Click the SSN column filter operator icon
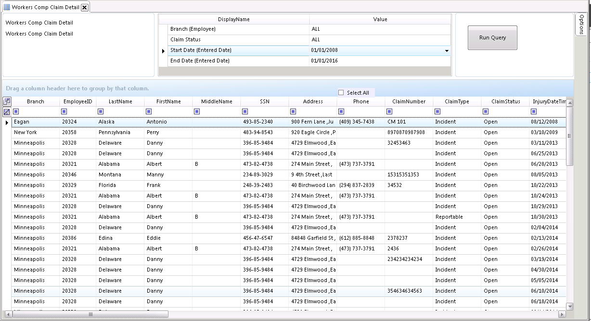591x321 pixels. 245,111
